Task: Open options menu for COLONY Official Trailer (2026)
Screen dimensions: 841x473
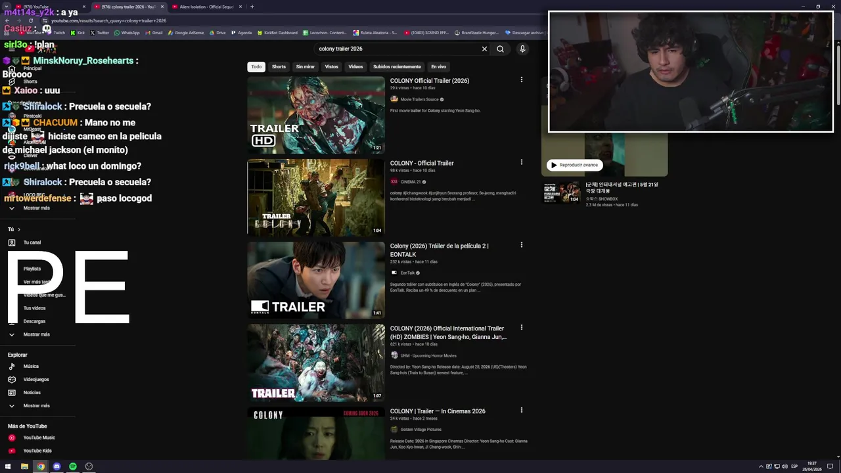Action: pyautogui.click(x=522, y=80)
